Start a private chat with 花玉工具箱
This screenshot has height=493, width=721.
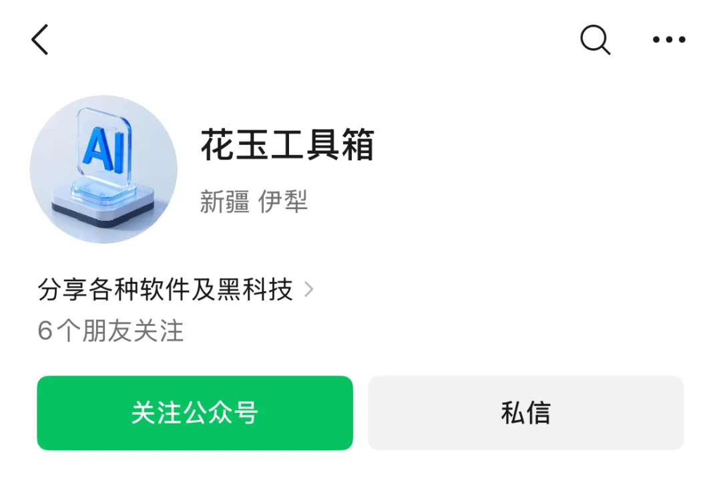click(x=525, y=413)
